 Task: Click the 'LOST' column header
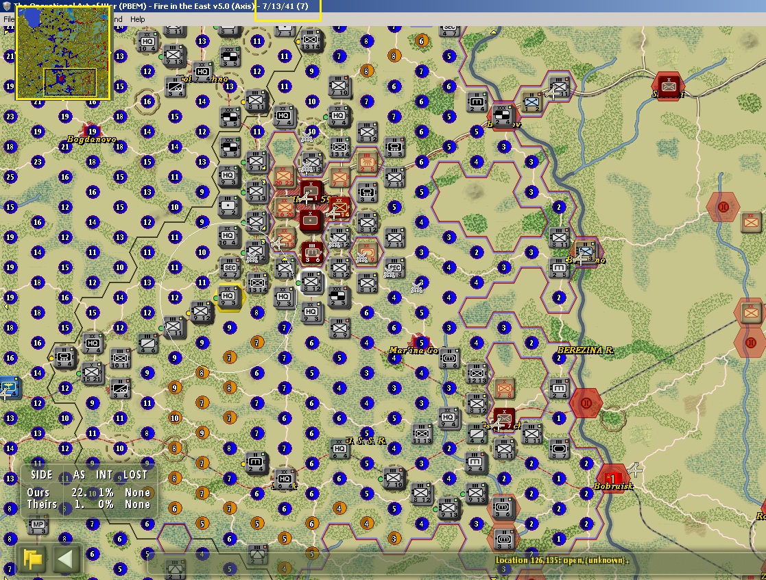(135, 474)
